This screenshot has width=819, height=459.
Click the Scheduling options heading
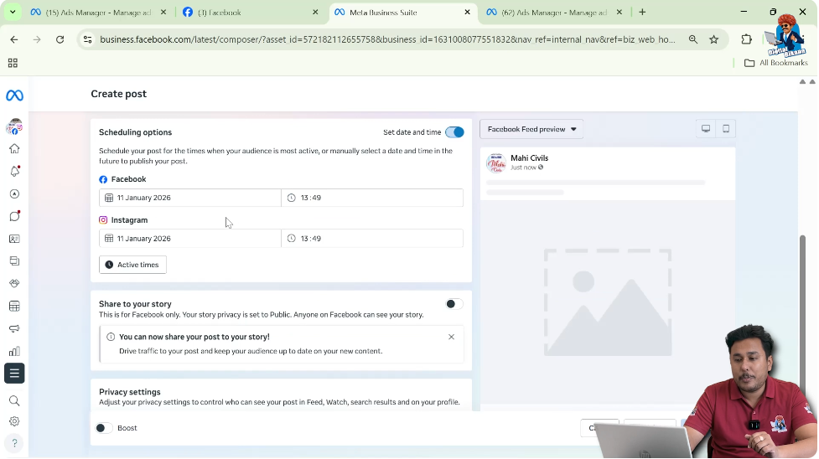pyautogui.click(x=135, y=132)
